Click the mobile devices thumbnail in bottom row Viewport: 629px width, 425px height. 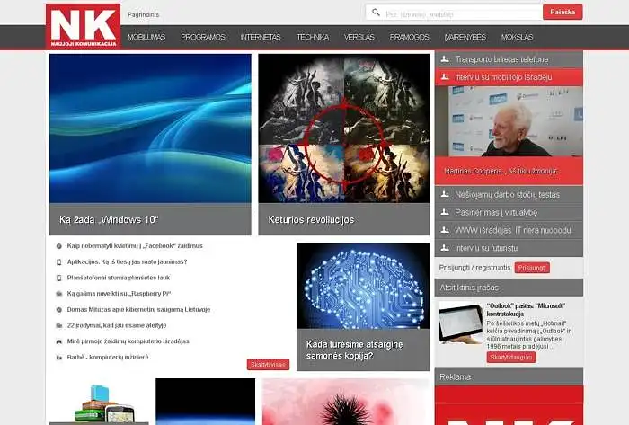tap(99, 402)
